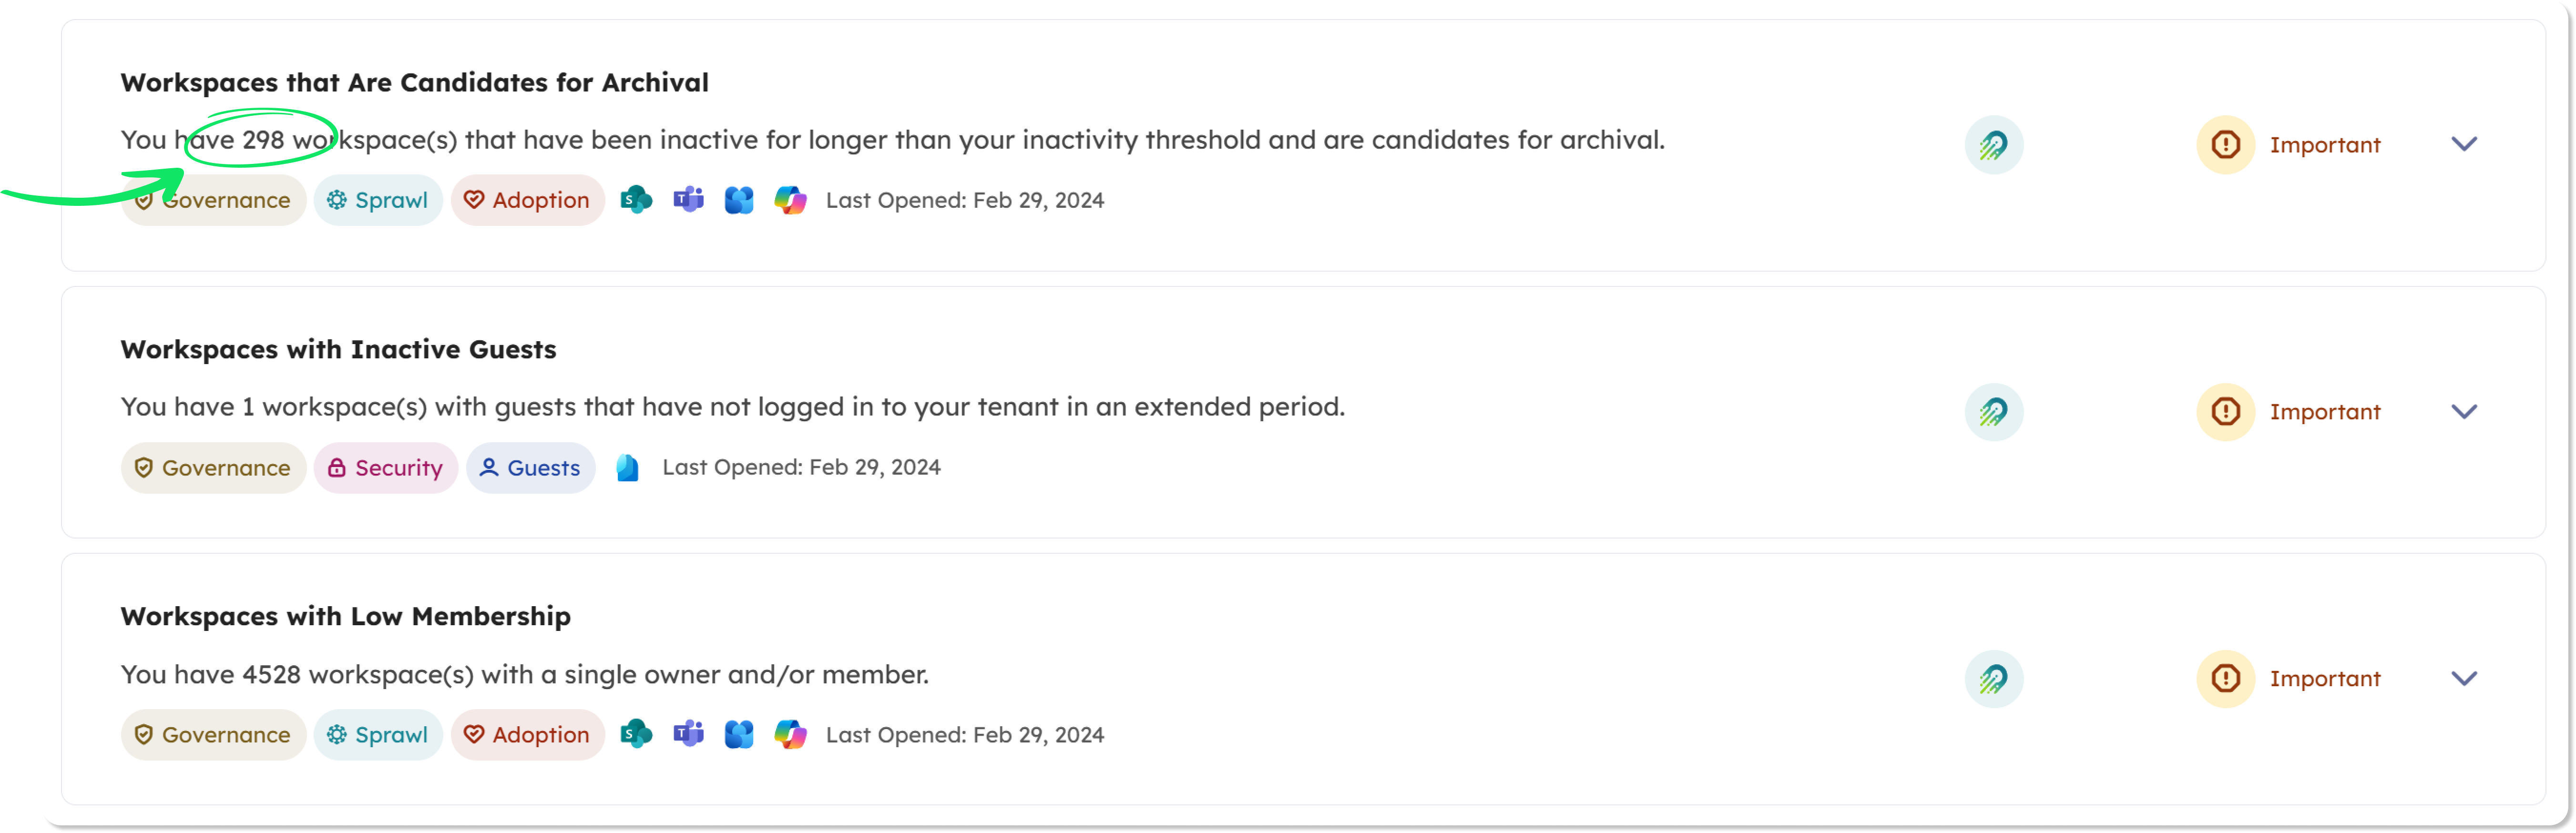Click Important alert icon on Archival Candidates card

tap(2225, 145)
